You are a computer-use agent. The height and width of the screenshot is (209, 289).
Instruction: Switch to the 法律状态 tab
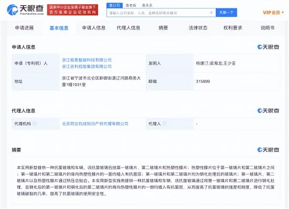(198, 28)
